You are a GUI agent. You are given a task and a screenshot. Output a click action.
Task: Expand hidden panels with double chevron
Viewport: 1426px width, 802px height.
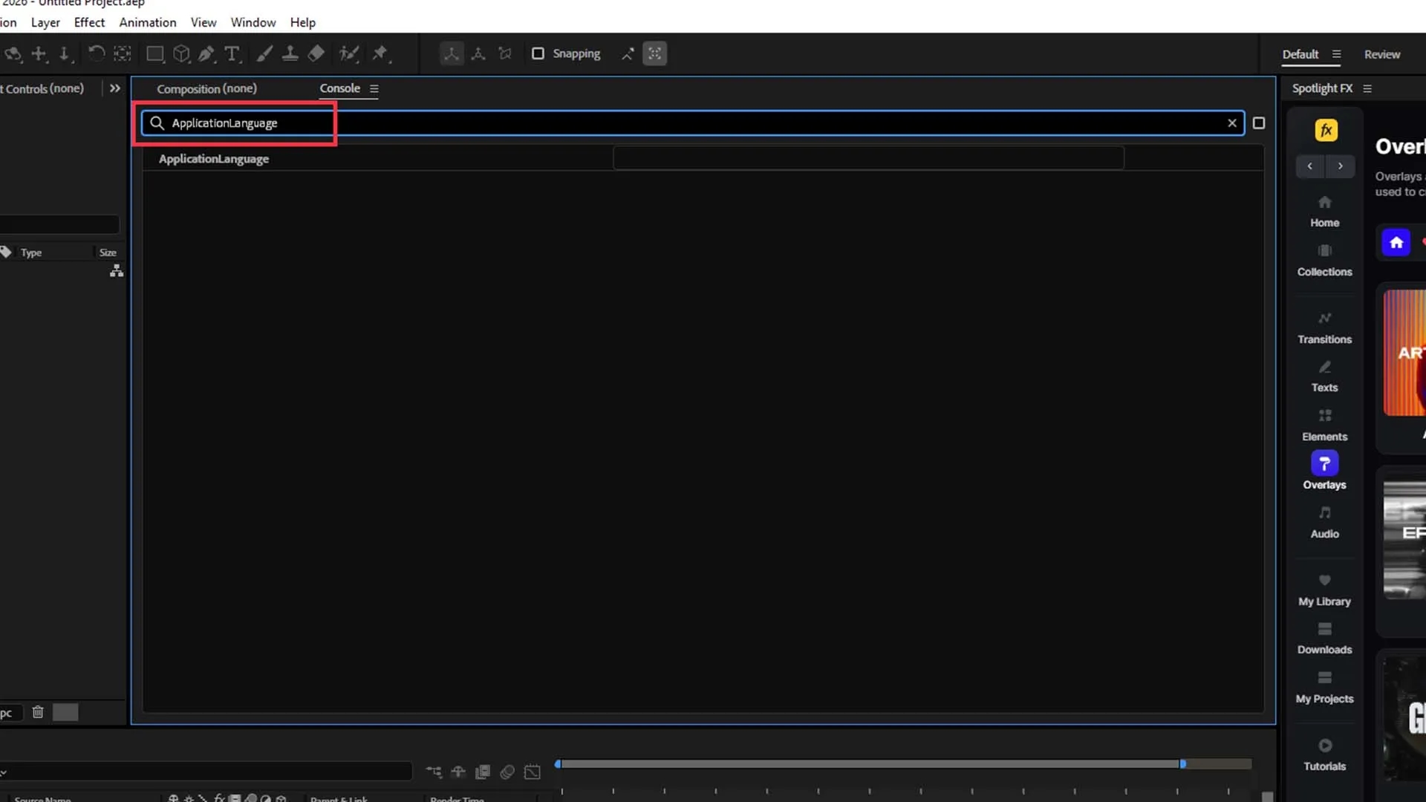point(114,88)
